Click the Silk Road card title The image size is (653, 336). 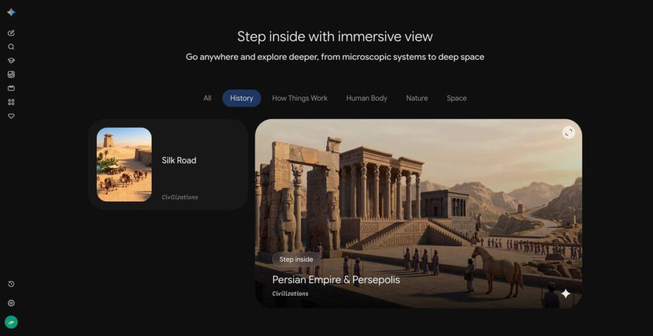179,160
